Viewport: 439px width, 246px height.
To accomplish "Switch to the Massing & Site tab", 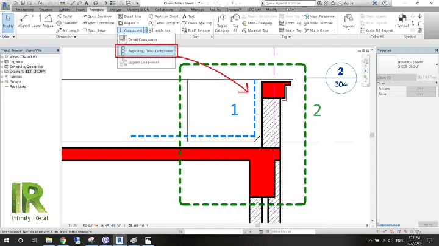I will 138,10.
